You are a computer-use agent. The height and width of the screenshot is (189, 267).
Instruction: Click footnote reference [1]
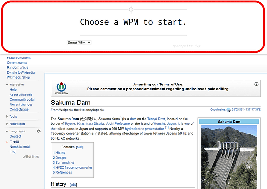coord(167,127)
